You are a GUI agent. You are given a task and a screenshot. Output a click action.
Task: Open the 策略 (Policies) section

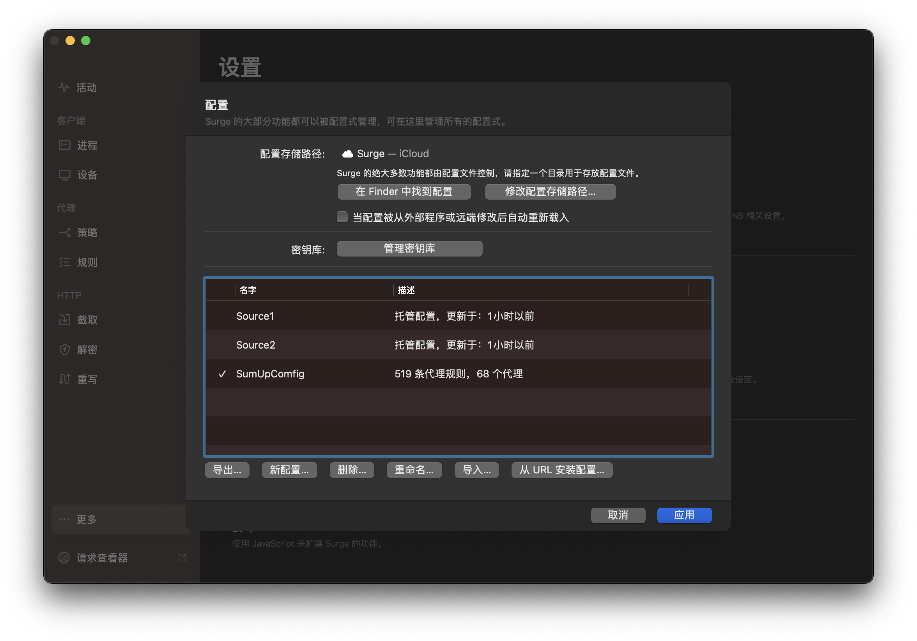(87, 233)
